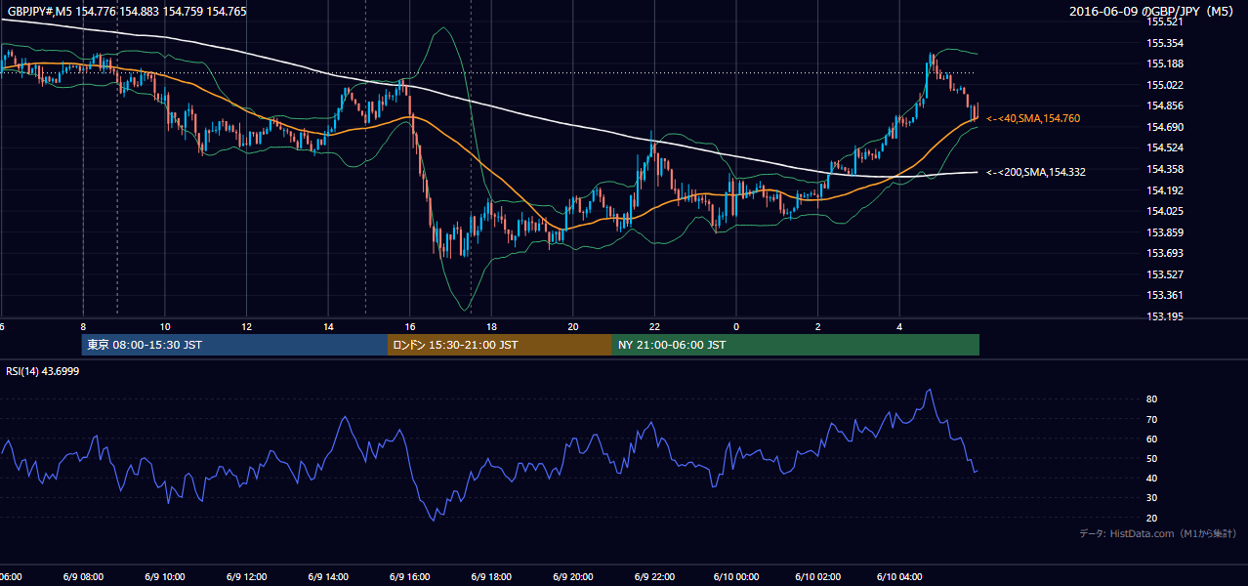Click the 153.361 price axis label
This screenshot has height=586, width=1248.
(1165, 295)
